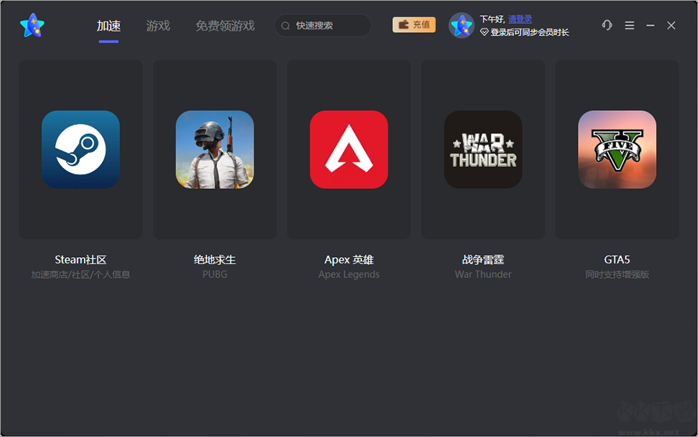This screenshot has height=437, width=698.
Task: Click the 登录后可同步会员时长 text
Action: pos(529,33)
